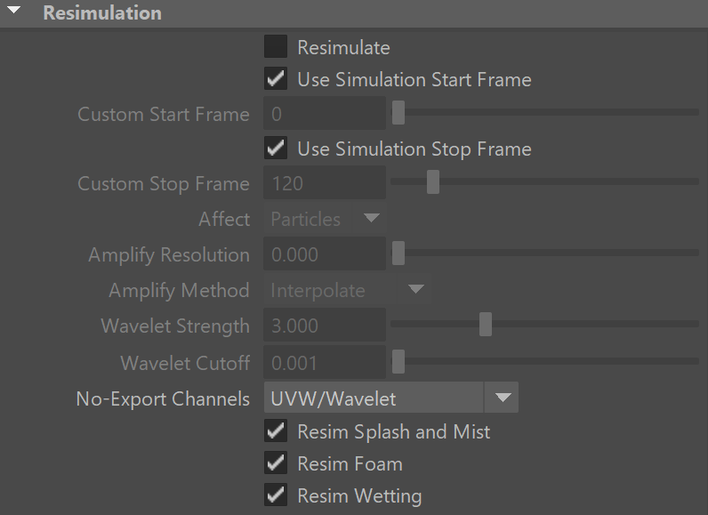This screenshot has width=708, height=515.
Task: Enable the Resimulate checkbox
Action: point(276,46)
